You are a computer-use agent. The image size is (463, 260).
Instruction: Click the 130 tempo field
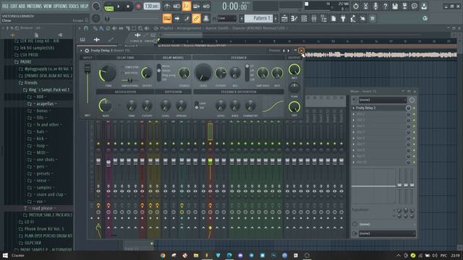152,6
